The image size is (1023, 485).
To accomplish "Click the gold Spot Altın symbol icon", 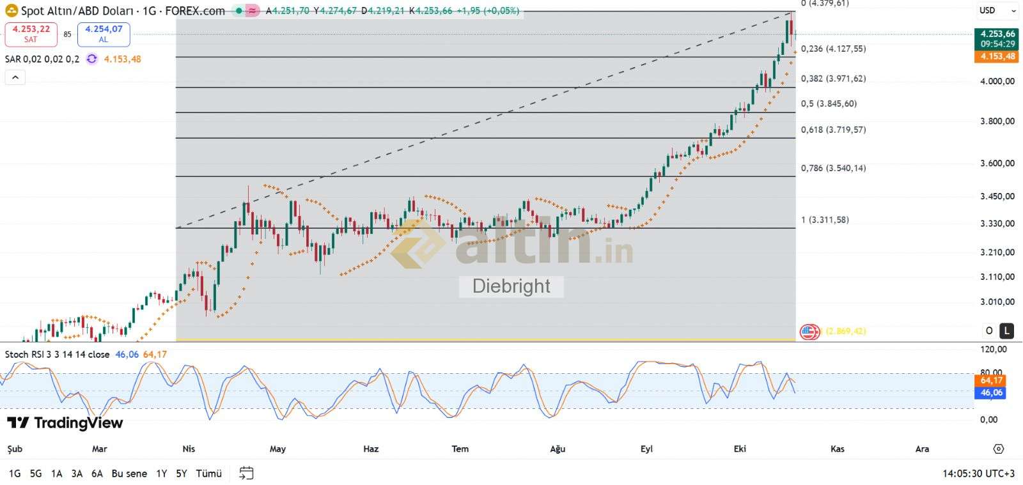I will tap(11, 11).
